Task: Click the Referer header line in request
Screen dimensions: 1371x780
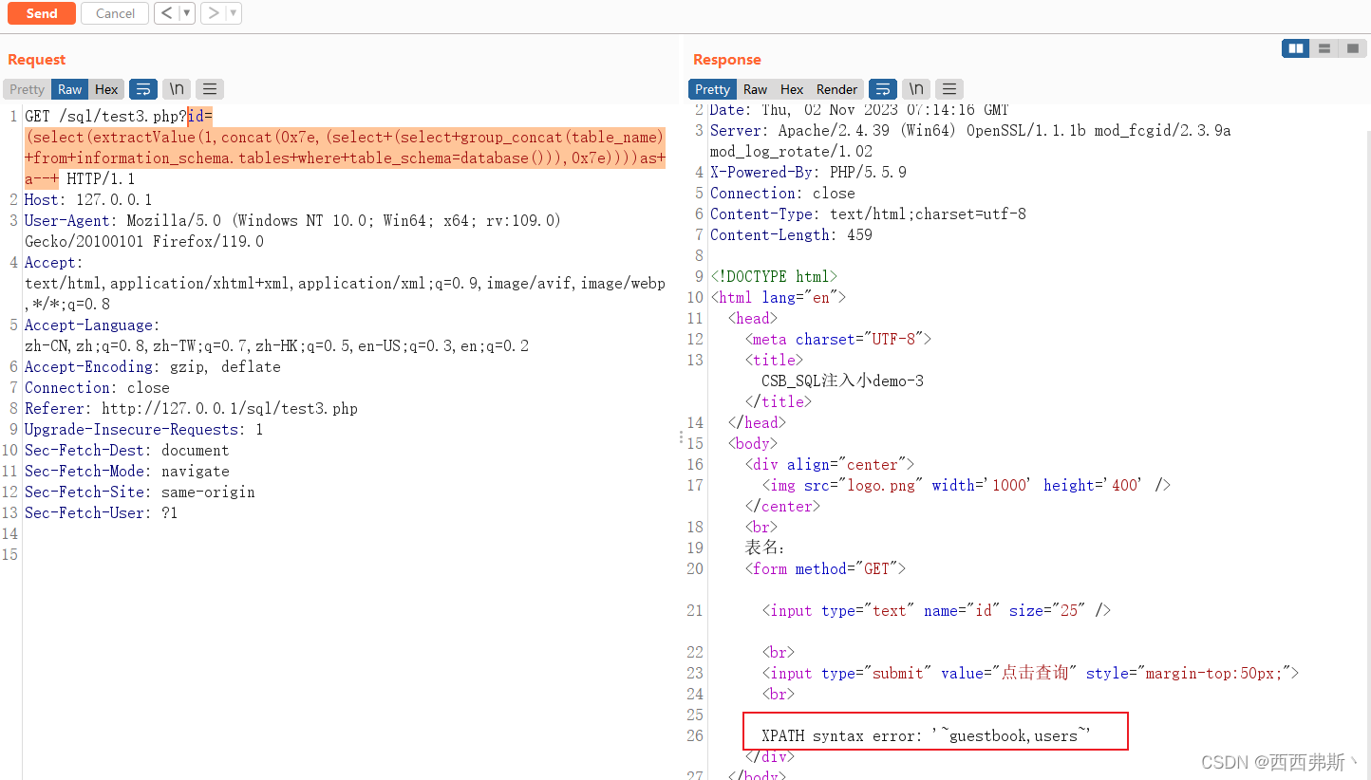Action: click(191, 408)
